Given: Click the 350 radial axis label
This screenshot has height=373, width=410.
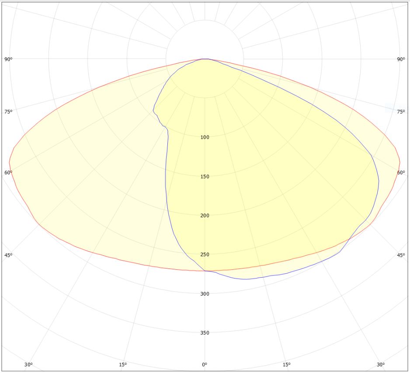Looking at the screenshot, I should 205,333.
